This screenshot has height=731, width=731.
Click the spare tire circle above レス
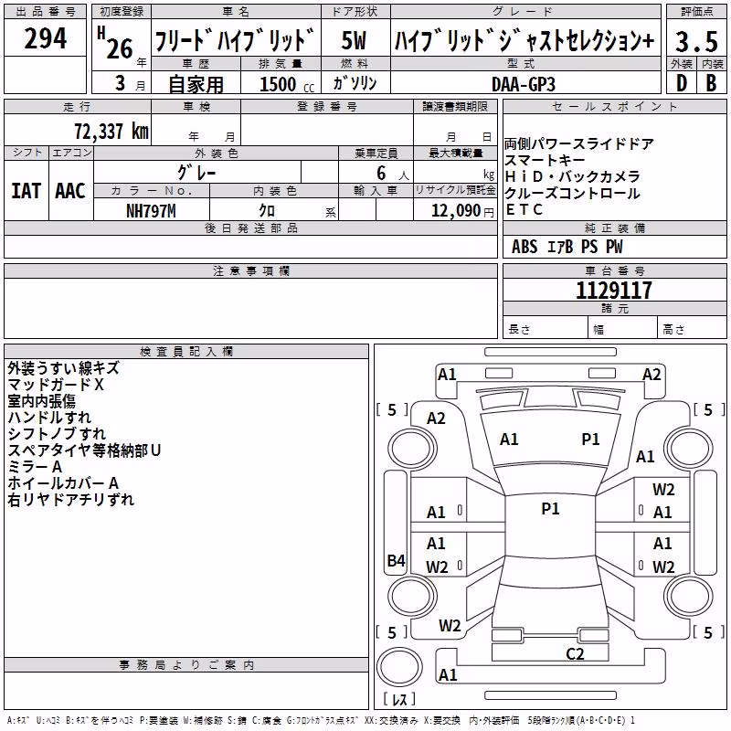[x=399, y=667]
